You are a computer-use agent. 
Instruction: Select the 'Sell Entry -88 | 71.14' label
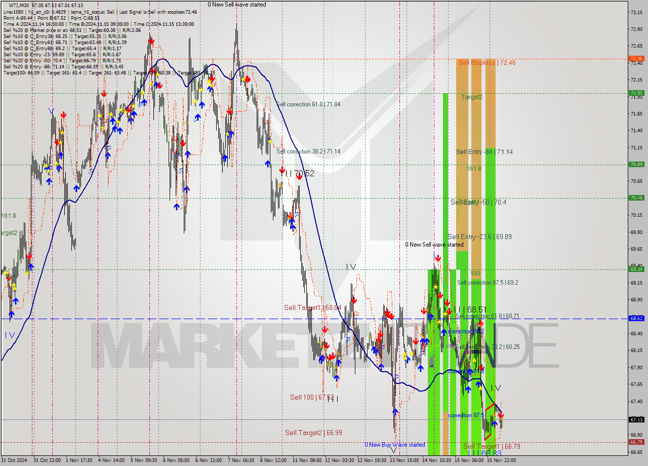[484, 151]
